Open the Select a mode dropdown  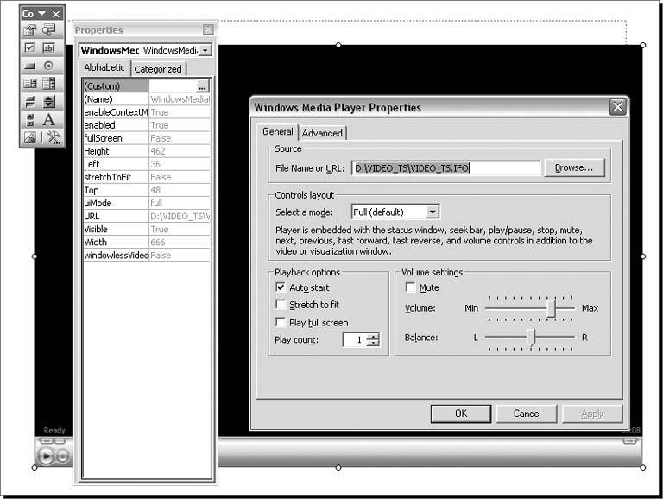pos(433,212)
